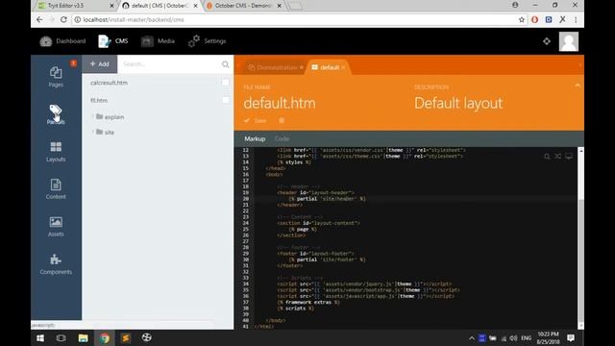This screenshot has height=346, width=615.
Task: Click the preview site icon in top bar
Action: pyautogui.click(x=547, y=41)
